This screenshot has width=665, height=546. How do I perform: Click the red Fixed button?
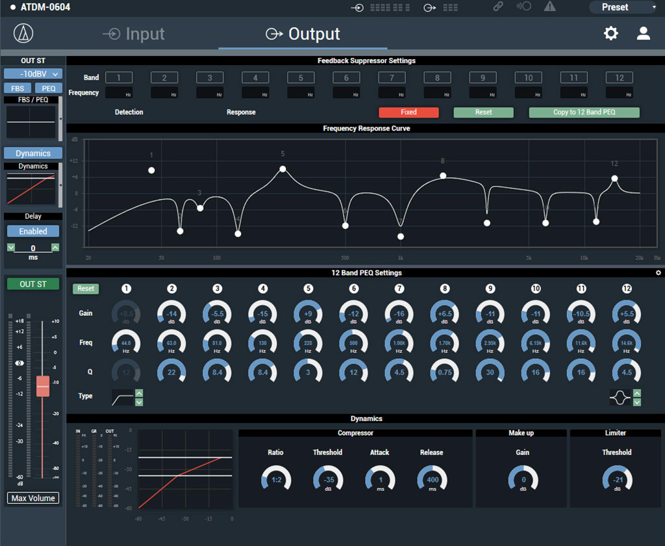coord(408,112)
